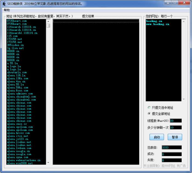
Task: Select alexa.win2000.net in address list
Action: tap(20, 163)
